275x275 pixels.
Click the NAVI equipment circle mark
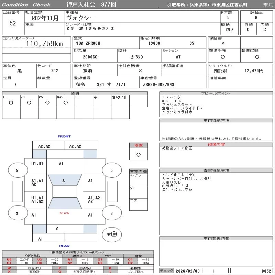tap(66, 103)
